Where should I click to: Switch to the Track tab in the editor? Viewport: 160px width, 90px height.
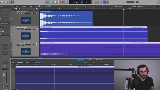(80, 60)
